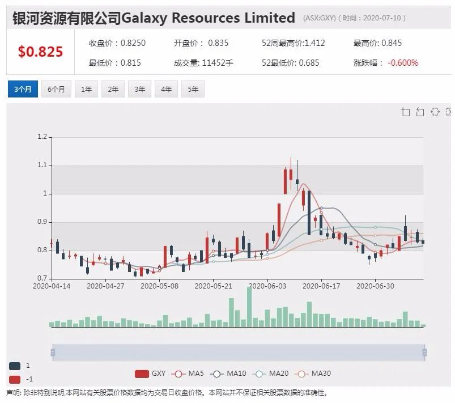Viewport: 455px width, 403px height.
Task: Choose the 2年 range tab
Action: [x=113, y=89]
